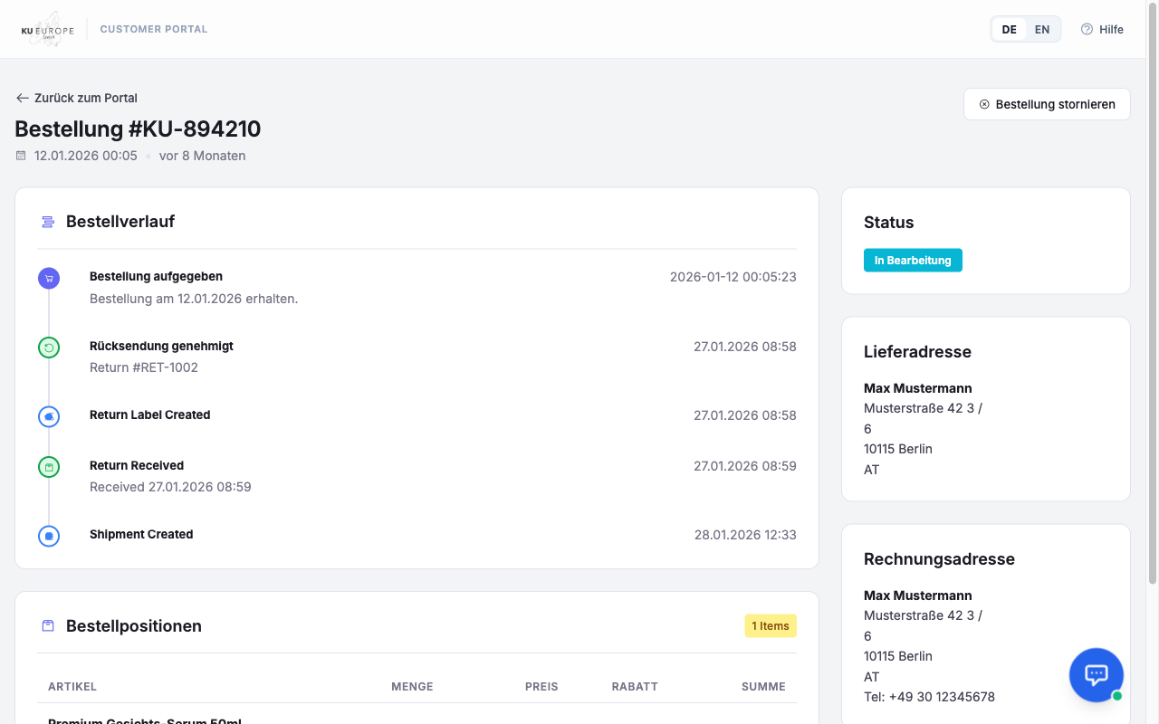
Task: Click Shipment Created timestamp 28.01.2026 12:33
Action: (x=745, y=535)
